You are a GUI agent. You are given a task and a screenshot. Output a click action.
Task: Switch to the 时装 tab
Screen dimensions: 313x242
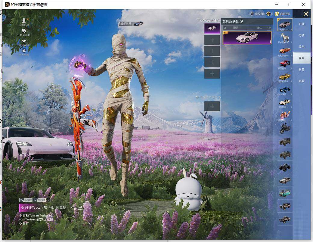click(x=301, y=24)
